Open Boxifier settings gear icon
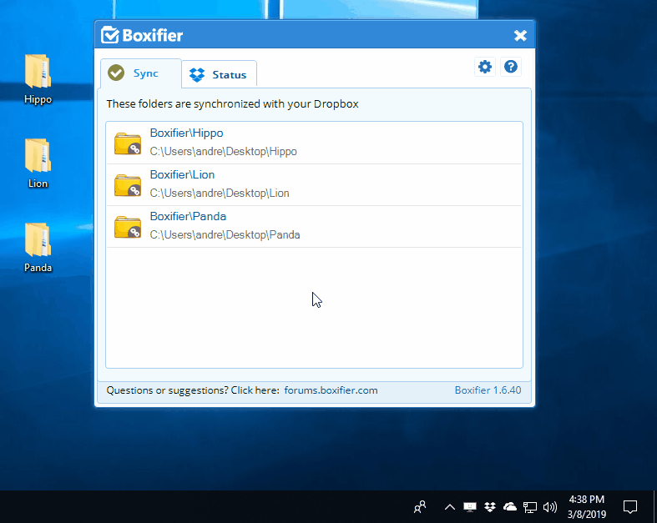 click(x=485, y=67)
